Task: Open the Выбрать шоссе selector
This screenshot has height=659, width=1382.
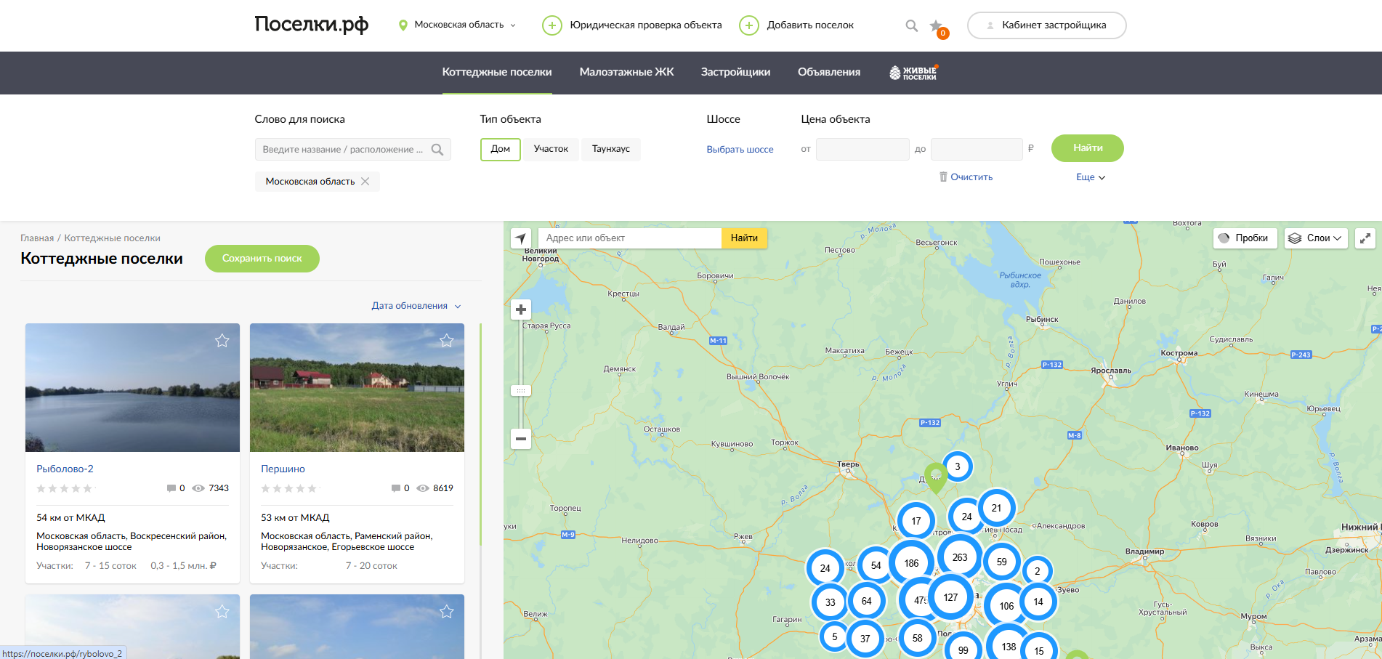Action: (740, 150)
